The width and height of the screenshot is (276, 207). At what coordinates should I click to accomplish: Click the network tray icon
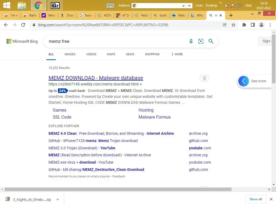coord(240,6)
